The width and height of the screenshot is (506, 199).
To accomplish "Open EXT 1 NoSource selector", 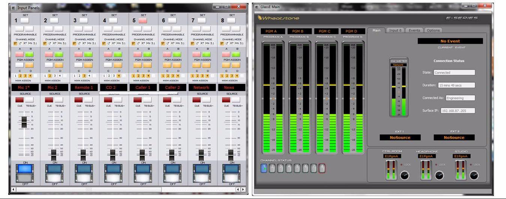I will 400,138.
